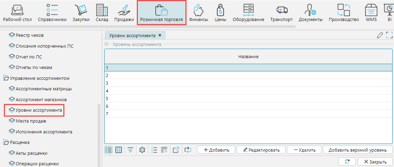Click the pencil icon at top right
This screenshot has width=394, height=167.
click(x=380, y=35)
